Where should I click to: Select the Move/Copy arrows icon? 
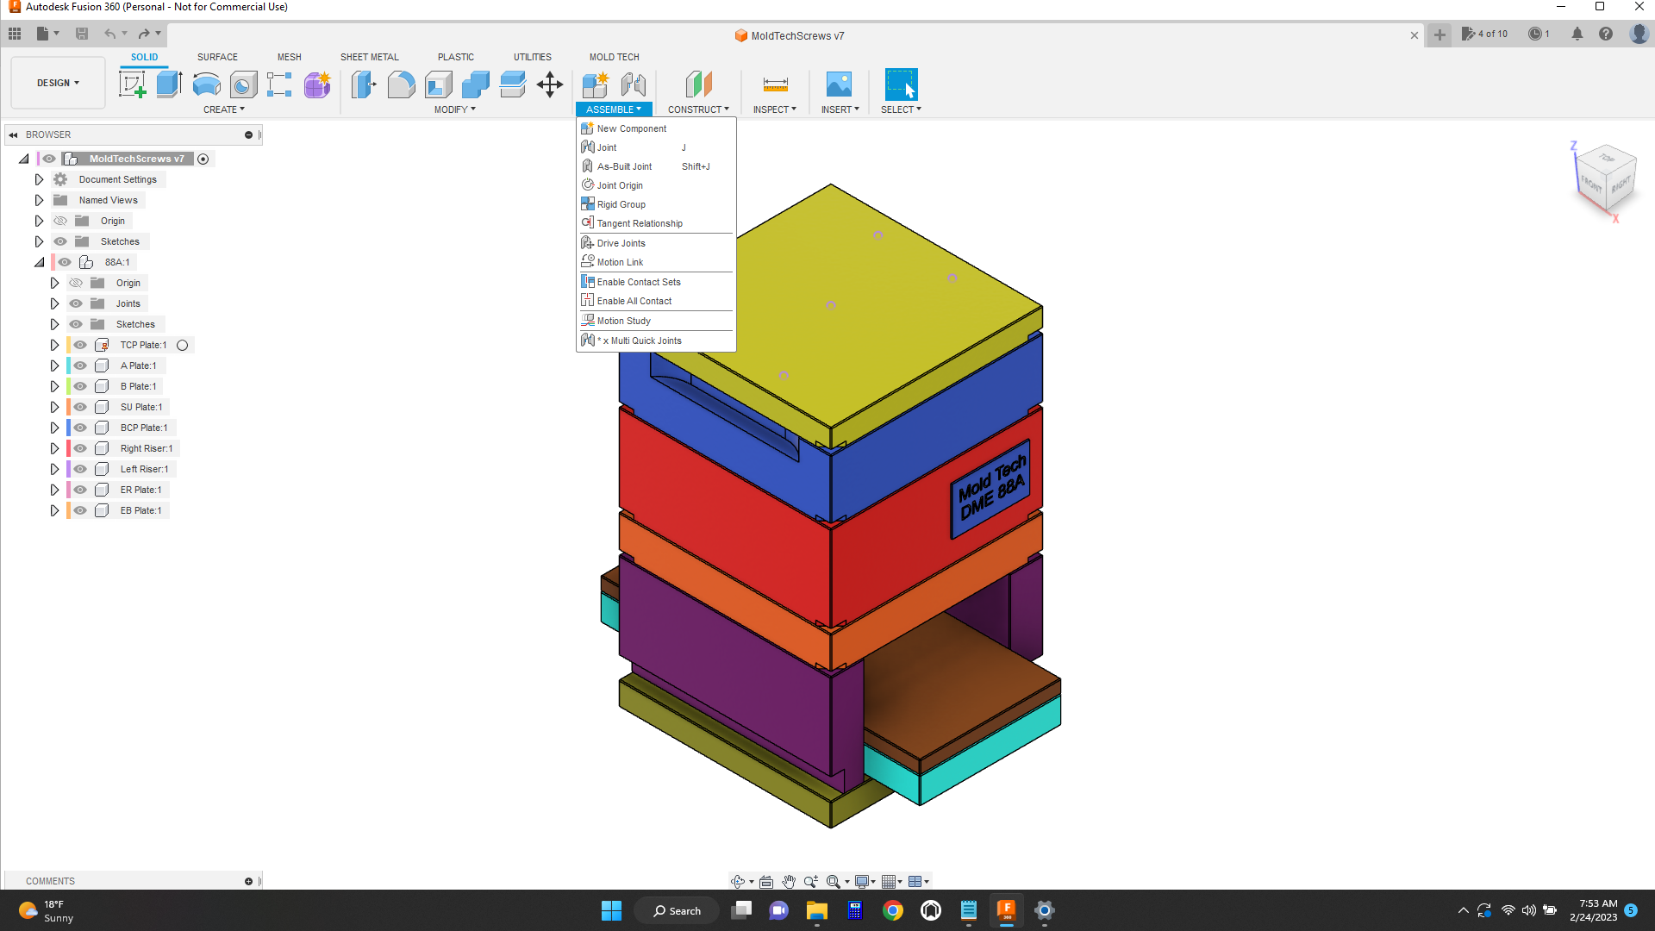pos(549,84)
